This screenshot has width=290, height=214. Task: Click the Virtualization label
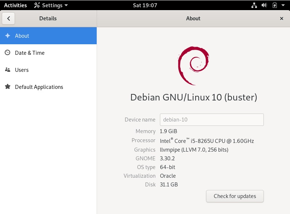[x=140, y=176]
